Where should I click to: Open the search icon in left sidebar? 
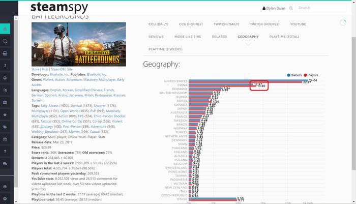click(5, 41)
